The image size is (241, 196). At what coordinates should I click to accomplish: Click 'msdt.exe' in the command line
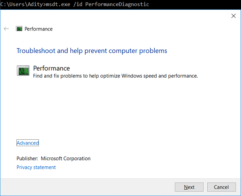click(x=58, y=4)
